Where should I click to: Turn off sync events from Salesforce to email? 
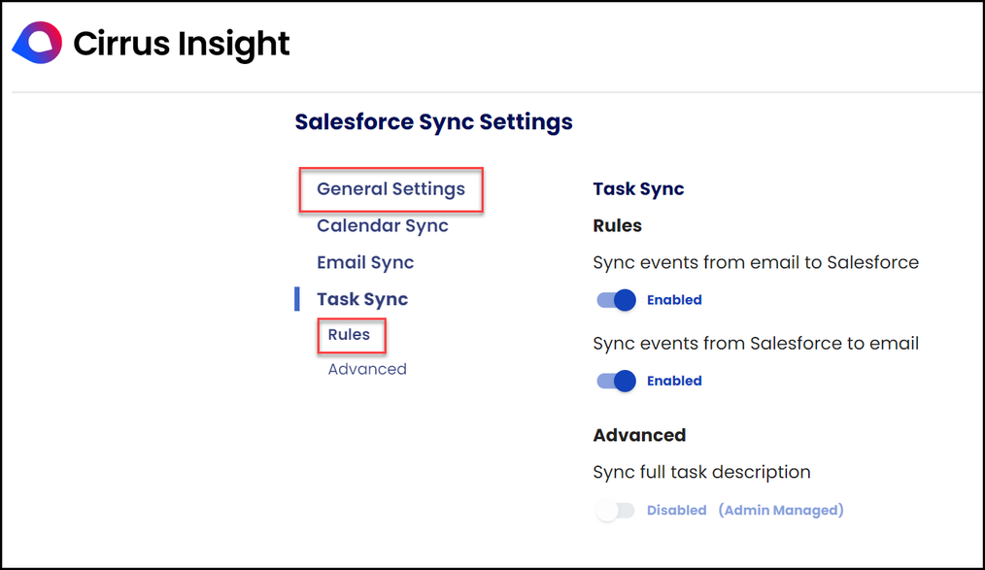(x=615, y=381)
